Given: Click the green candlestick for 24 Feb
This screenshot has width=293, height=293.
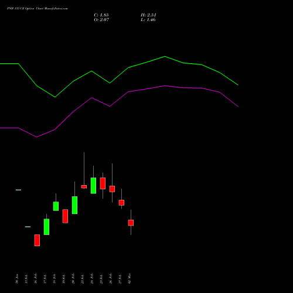Looking at the screenshot, I should [93, 186].
